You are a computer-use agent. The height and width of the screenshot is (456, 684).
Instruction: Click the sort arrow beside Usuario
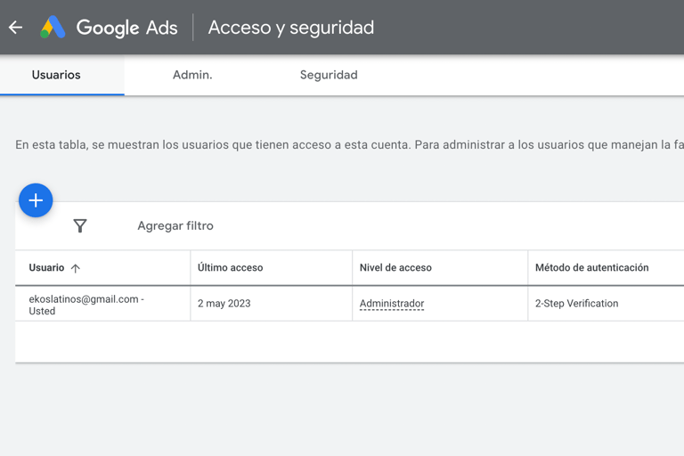76,268
